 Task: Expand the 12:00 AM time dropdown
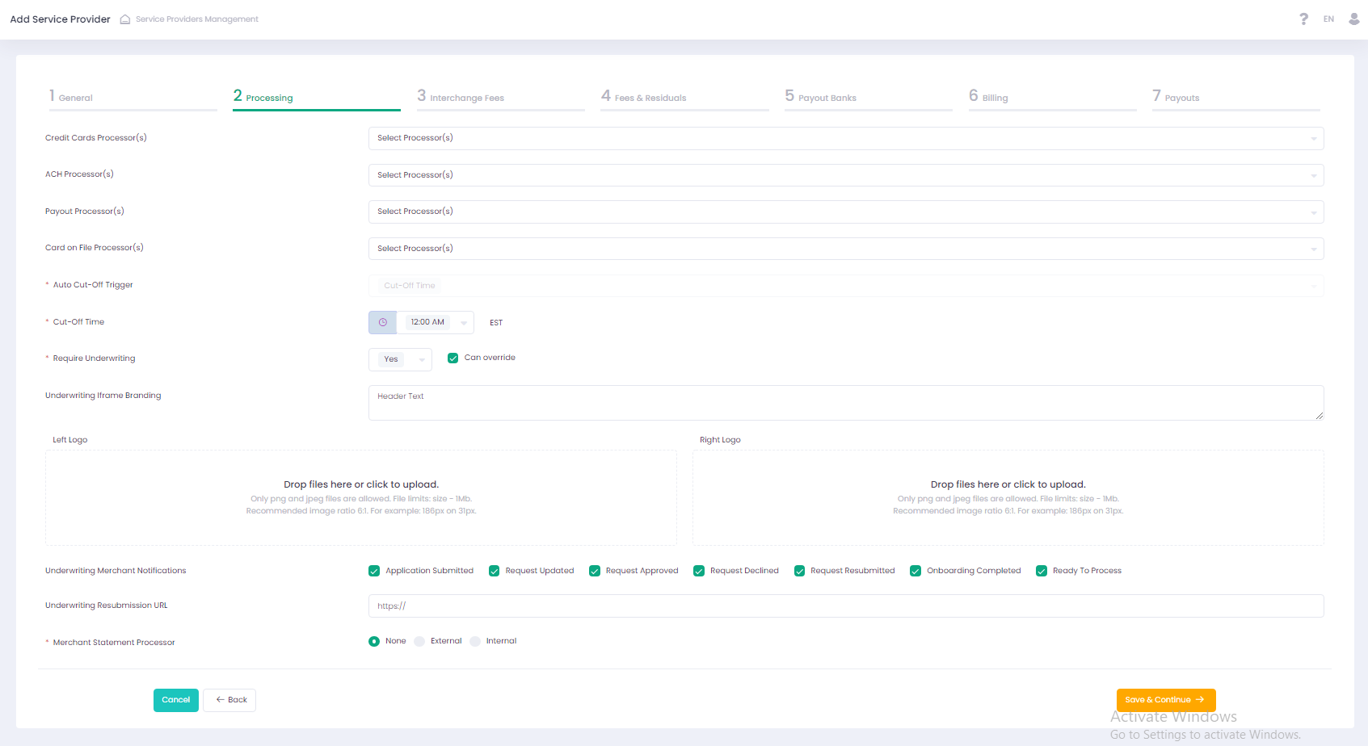pos(463,322)
